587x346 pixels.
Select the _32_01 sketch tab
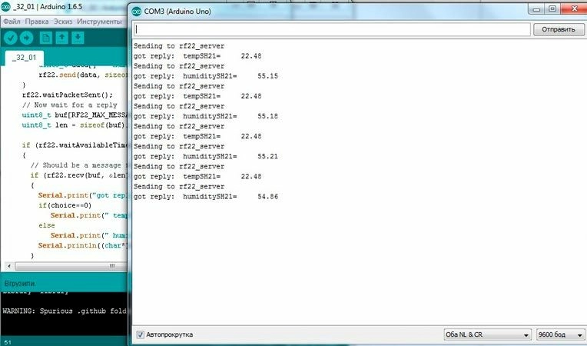pyautogui.click(x=25, y=58)
